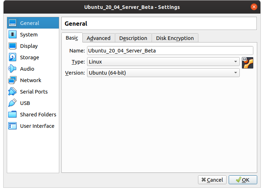Image resolution: width=264 pixels, height=191 pixels.
Task: Open Storage settings disk icon
Action: pyautogui.click(x=12, y=57)
